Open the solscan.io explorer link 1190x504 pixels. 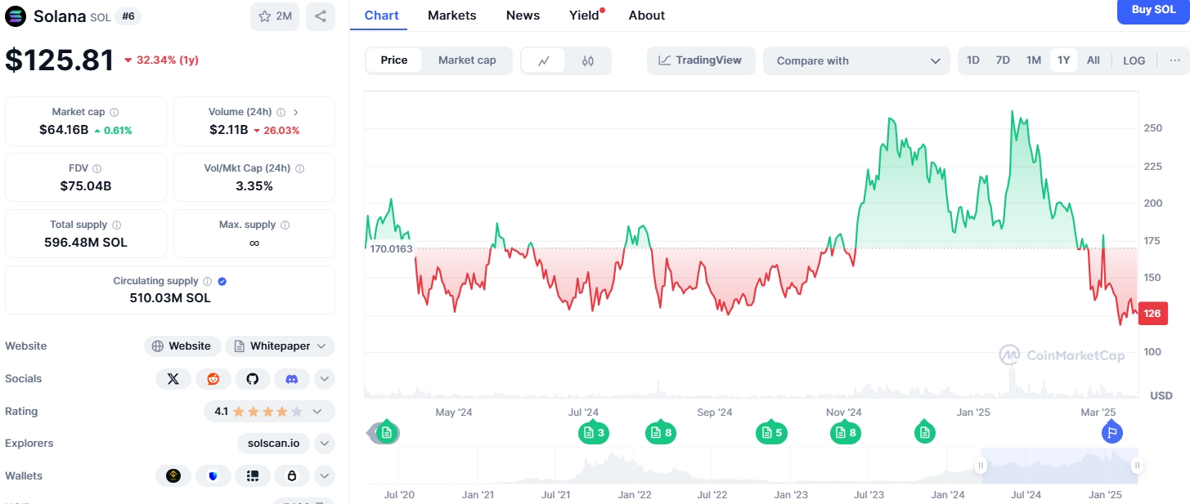click(x=273, y=444)
